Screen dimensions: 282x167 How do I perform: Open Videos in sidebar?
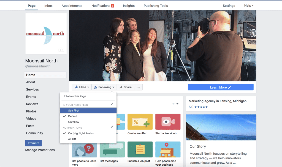click(31, 119)
